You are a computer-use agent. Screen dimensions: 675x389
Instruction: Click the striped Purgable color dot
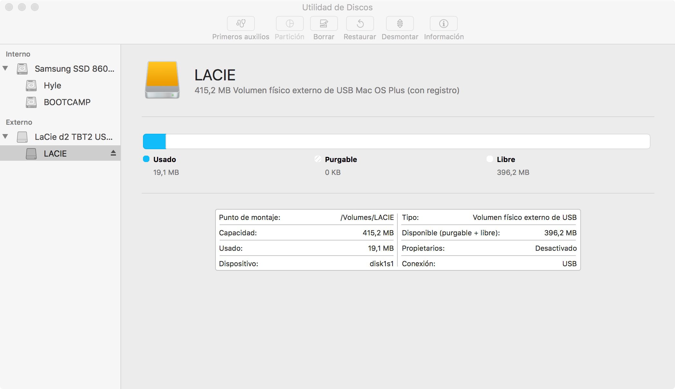coord(318,159)
